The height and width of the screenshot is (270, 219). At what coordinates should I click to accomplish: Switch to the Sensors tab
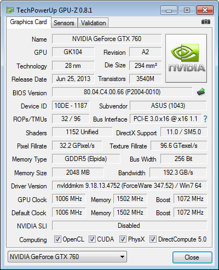[x=64, y=23]
